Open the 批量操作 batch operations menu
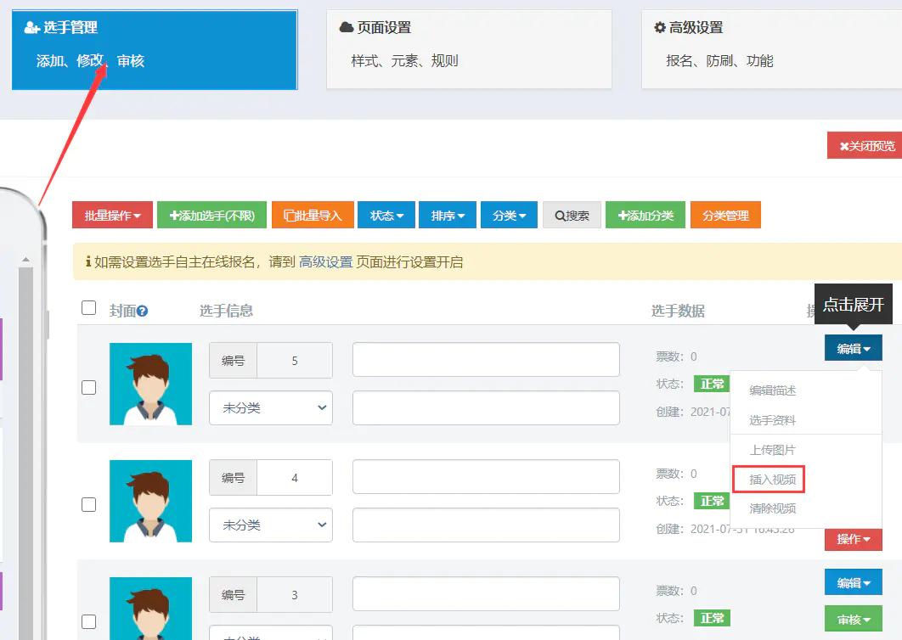Viewport: 902px width, 640px height. 111,215
